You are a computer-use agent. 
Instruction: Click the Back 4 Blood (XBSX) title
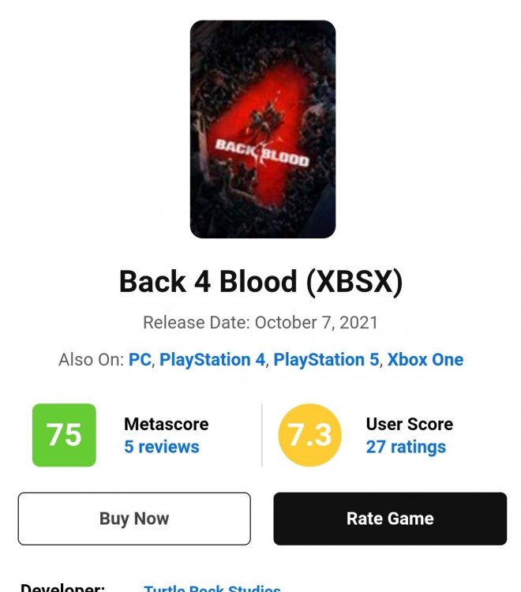pos(260,281)
